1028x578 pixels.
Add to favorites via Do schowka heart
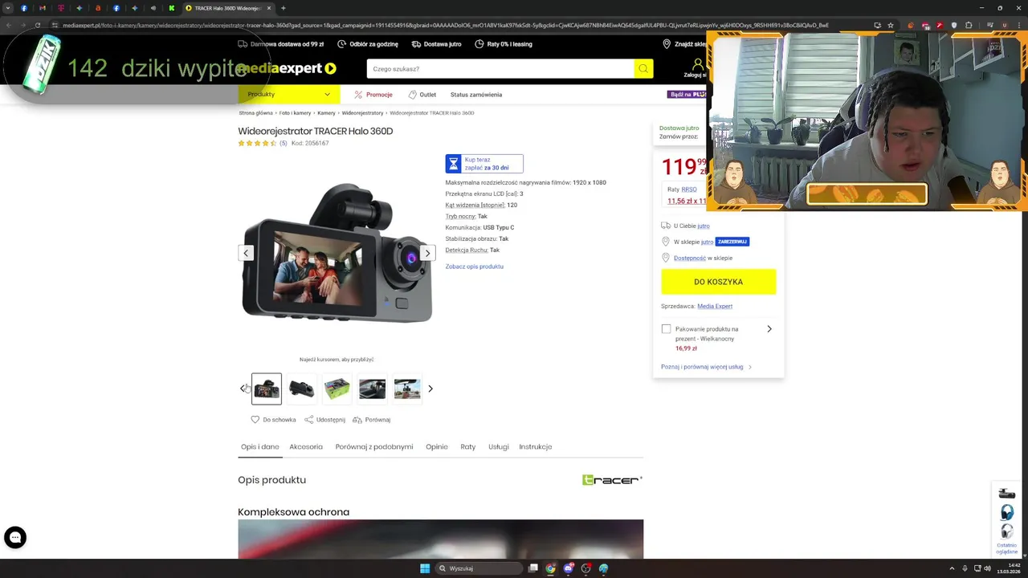coord(255,419)
